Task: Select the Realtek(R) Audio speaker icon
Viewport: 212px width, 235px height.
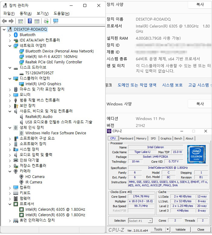Action: [x=22, y=117]
